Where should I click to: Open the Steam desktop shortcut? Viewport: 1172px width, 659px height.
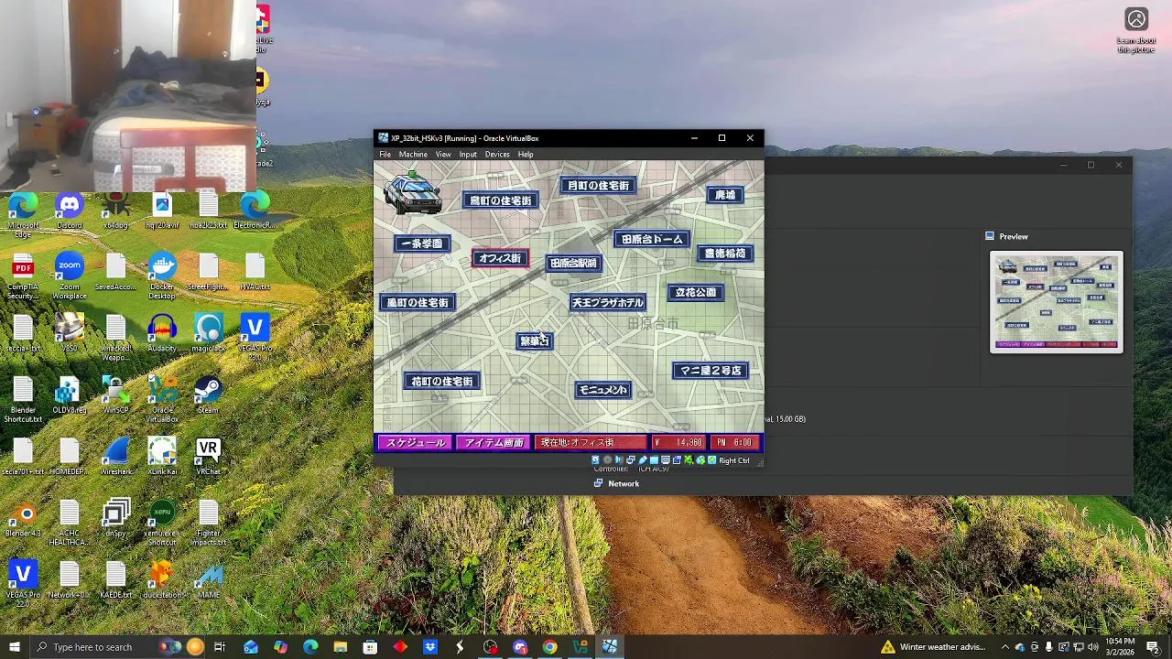tap(208, 395)
